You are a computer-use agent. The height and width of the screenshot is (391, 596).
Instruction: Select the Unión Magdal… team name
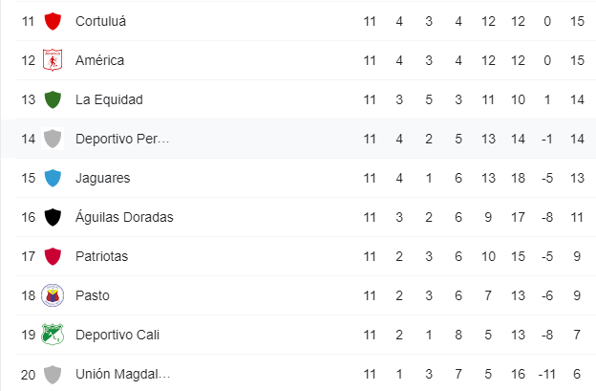point(123,374)
